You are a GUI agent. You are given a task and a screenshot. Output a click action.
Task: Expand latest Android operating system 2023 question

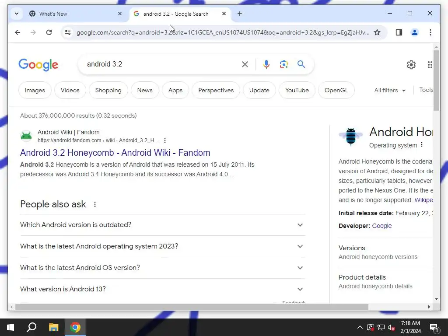(163, 246)
